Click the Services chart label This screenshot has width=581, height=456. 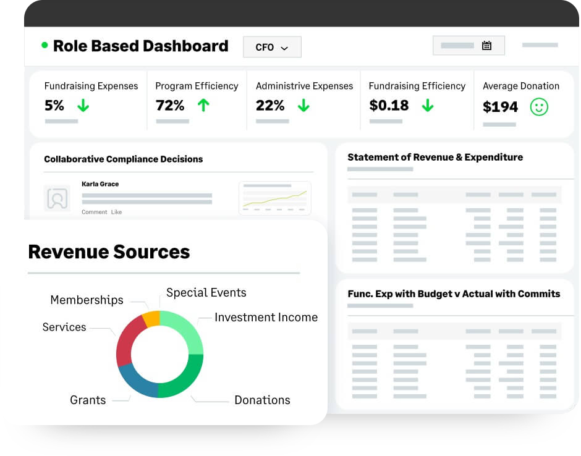tap(64, 327)
